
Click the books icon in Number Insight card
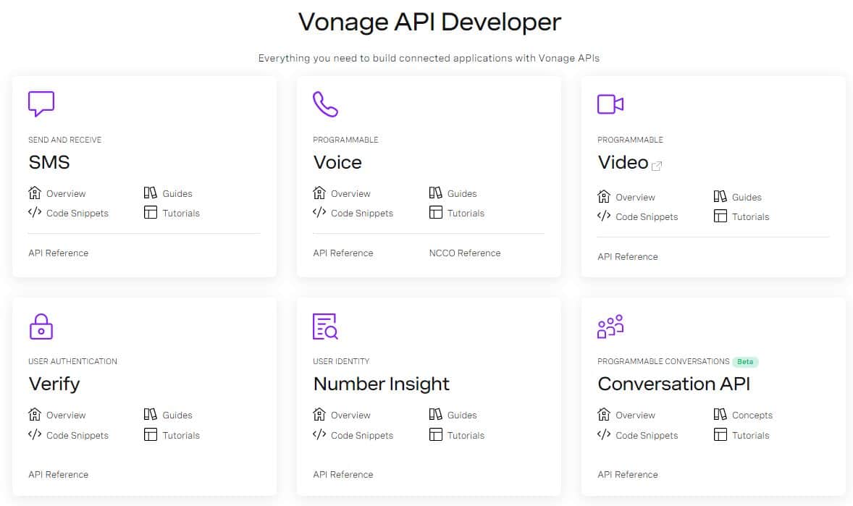(x=435, y=415)
